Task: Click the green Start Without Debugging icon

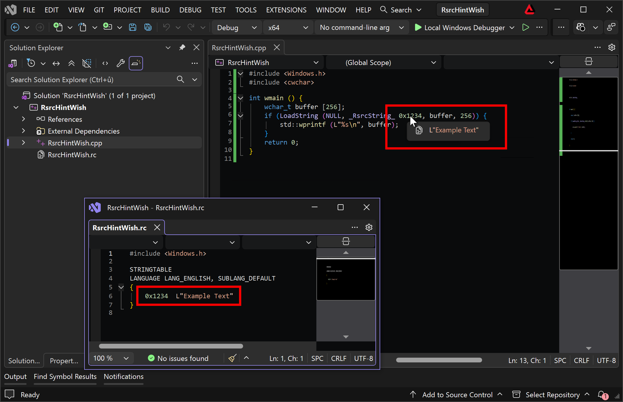Action: pyautogui.click(x=525, y=27)
